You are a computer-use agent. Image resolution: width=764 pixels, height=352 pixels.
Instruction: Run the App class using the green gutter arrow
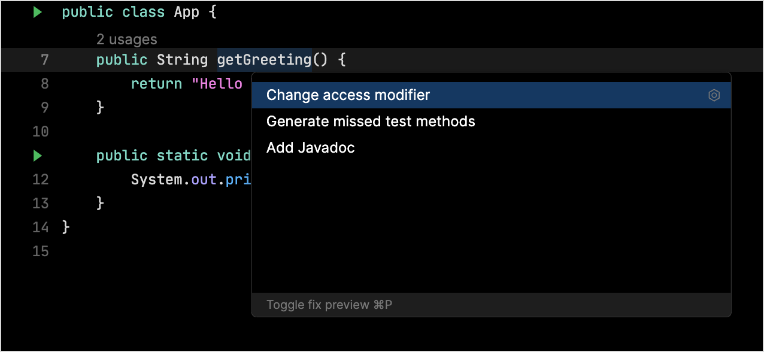pos(37,11)
